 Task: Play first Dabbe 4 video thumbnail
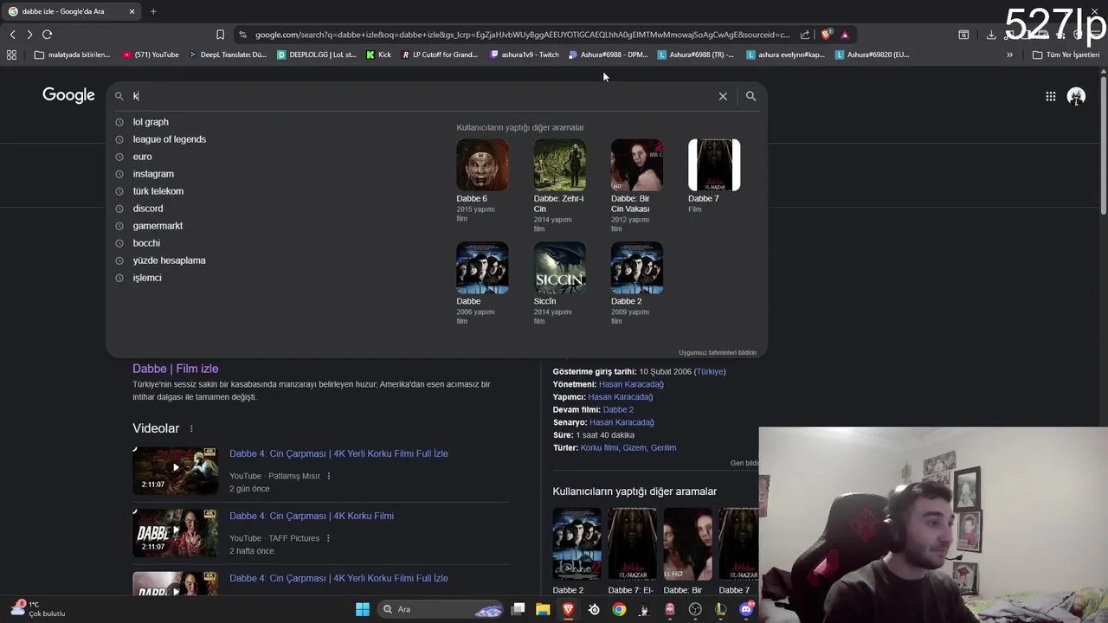(175, 470)
